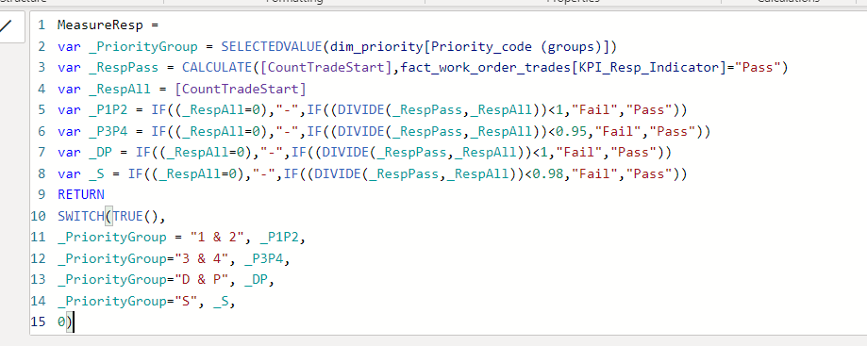Click the 0.98 threshold value

tap(548, 174)
